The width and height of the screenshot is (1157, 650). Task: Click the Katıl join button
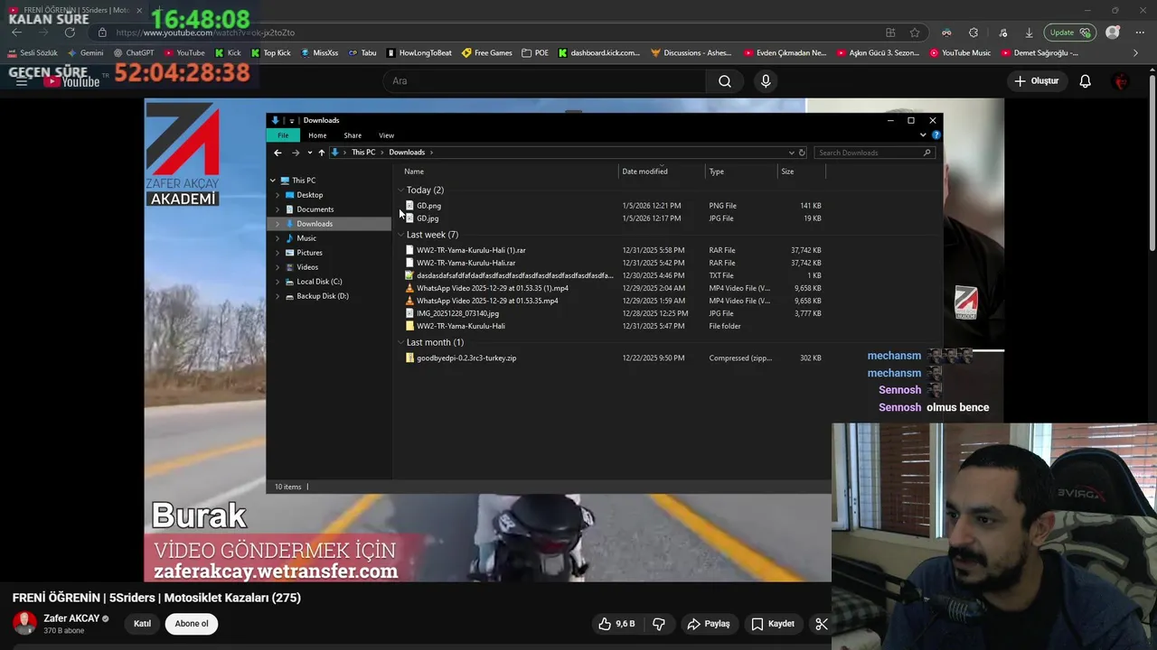142,624
